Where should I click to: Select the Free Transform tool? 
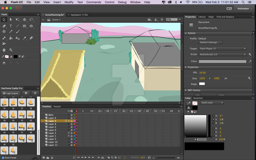17,19
